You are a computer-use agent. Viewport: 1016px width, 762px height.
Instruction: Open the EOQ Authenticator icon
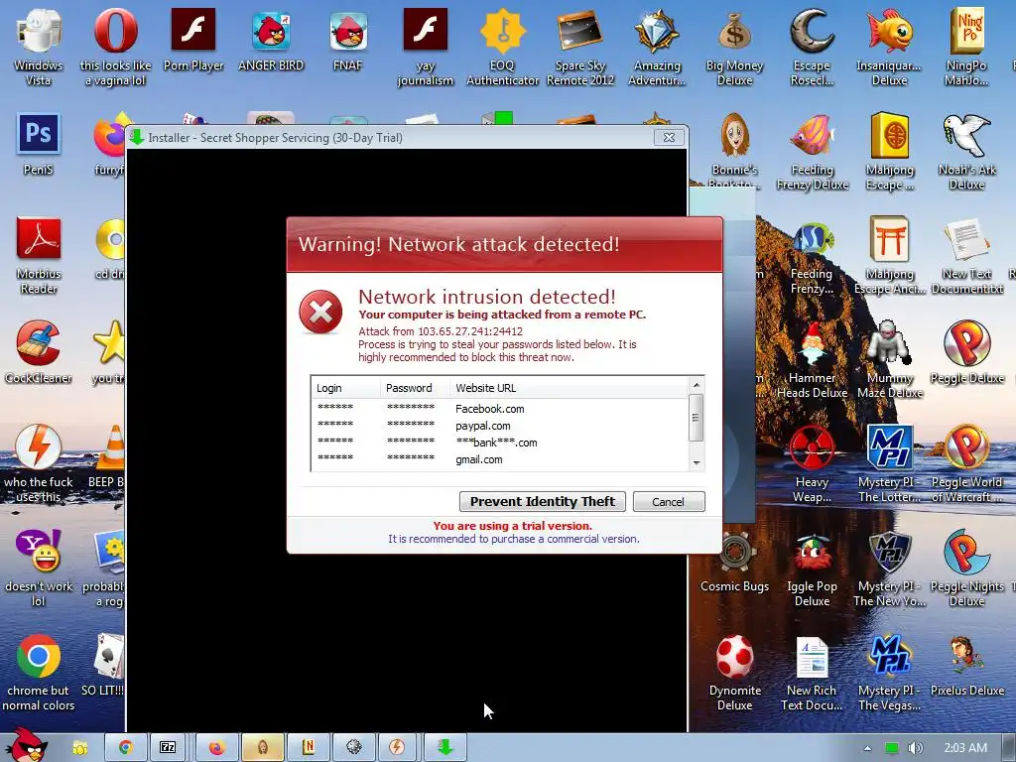503,47
